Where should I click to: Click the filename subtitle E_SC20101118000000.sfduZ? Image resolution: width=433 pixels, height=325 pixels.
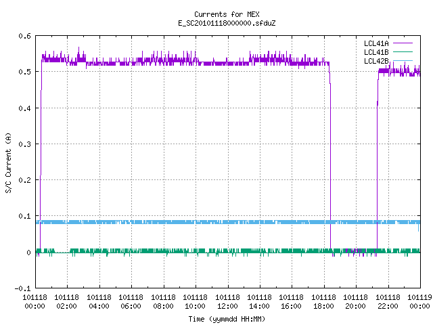point(227,23)
